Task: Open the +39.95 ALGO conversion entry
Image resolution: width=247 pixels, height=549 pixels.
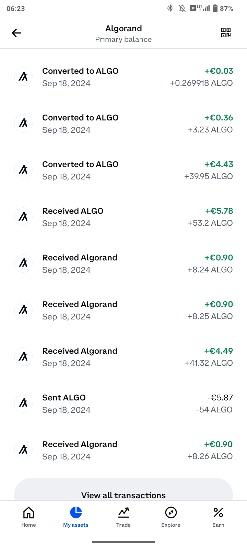Action: [123, 170]
